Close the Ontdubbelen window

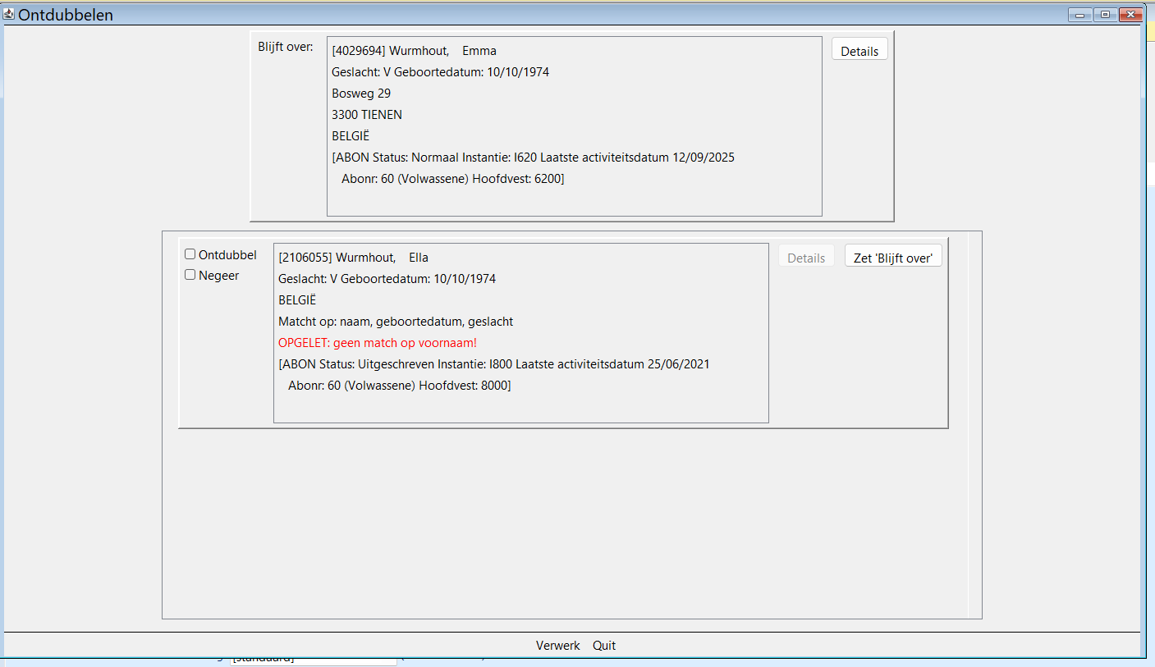point(1130,15)
